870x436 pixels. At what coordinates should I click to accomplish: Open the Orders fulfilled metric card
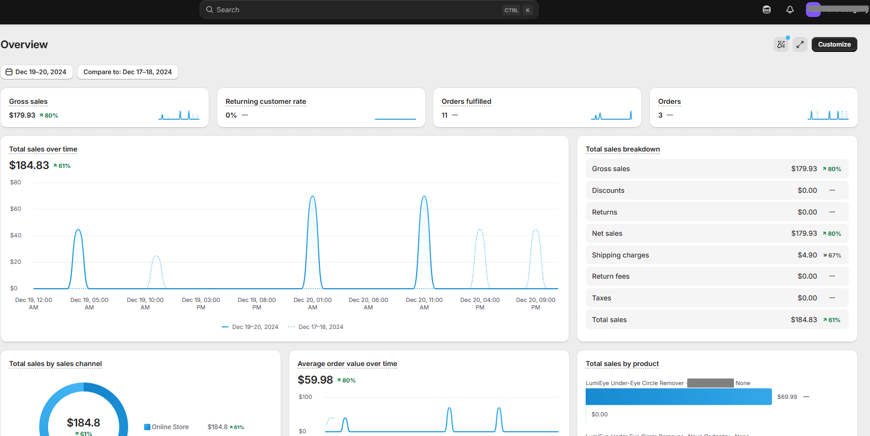point(466,102)
